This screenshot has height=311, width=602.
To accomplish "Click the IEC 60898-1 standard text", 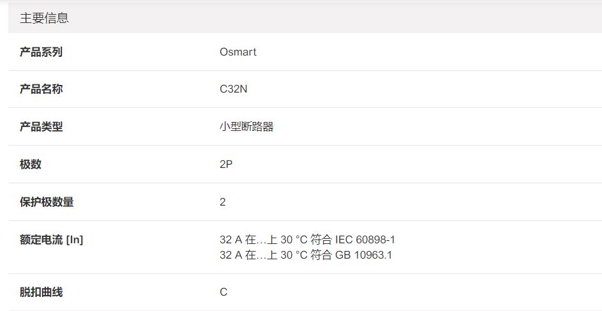I will (x=365, y=240).
